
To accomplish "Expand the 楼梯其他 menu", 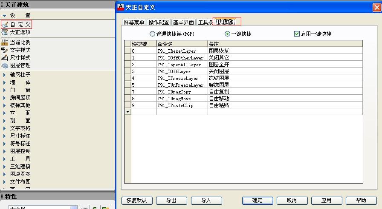I will (x=4, y=105).
